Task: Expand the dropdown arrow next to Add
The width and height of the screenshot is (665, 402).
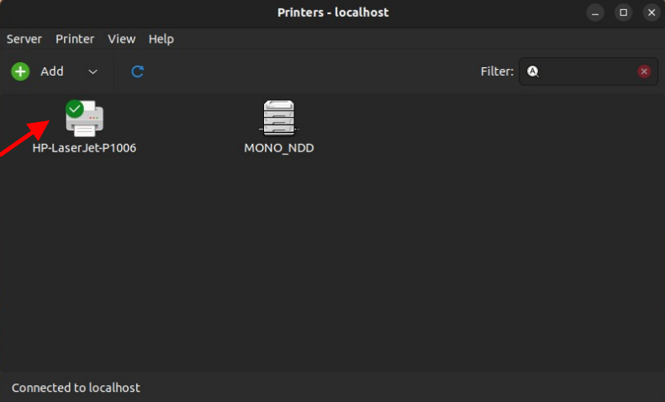Action: coord(93,71)
